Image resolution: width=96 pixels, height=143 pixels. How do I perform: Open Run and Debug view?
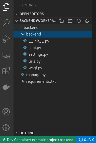coord(6,39)
